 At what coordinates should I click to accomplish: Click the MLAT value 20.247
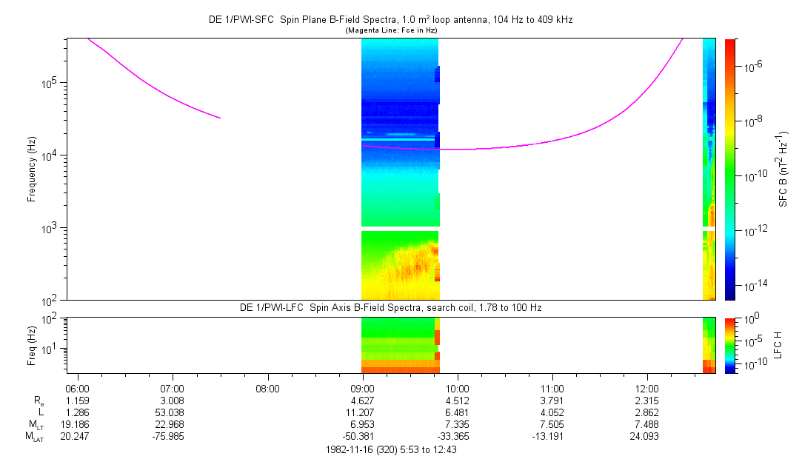[76, 437]
